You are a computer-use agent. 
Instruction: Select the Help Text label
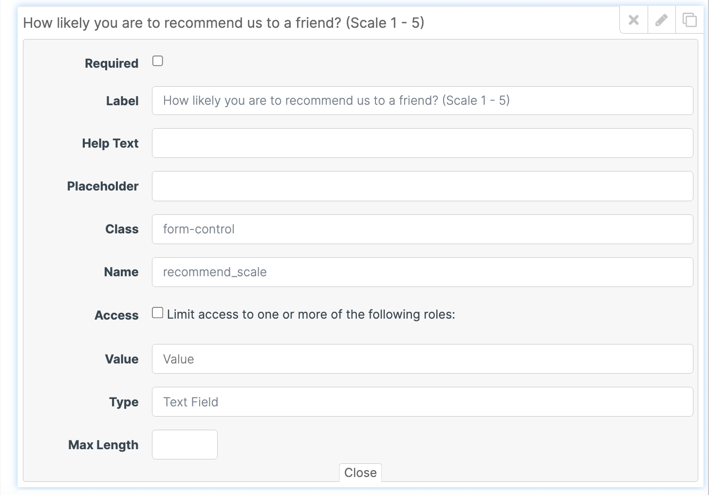[x=110, y=143]
